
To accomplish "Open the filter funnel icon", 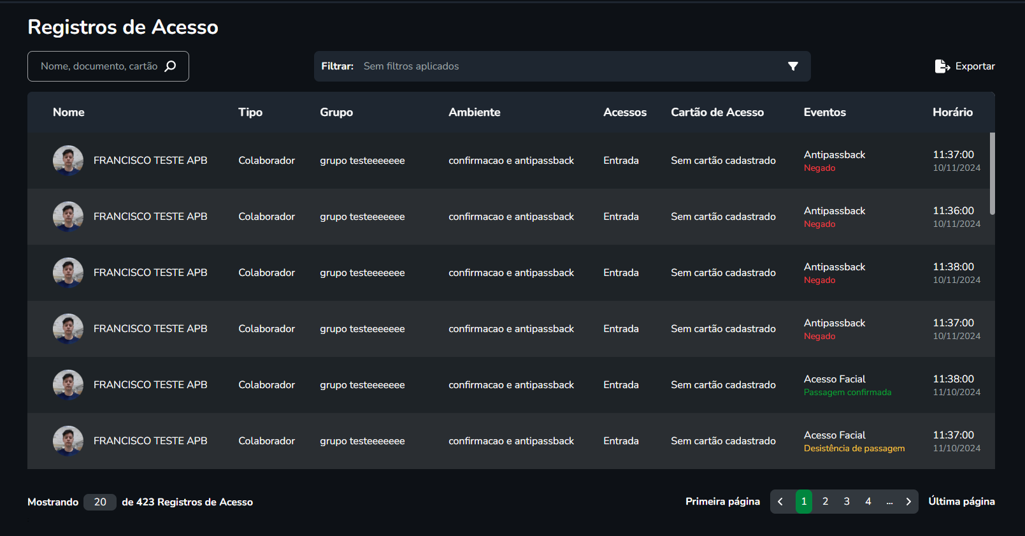I will coord(792,66).
